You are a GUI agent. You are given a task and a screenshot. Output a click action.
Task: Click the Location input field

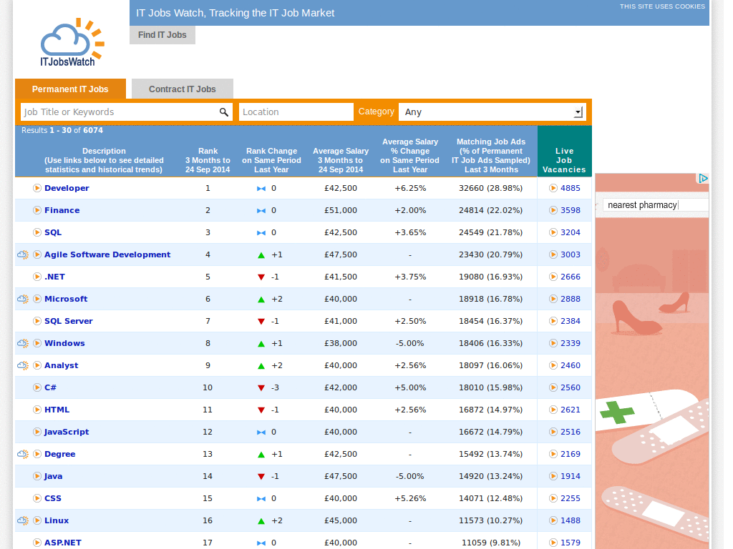point(296,112)
